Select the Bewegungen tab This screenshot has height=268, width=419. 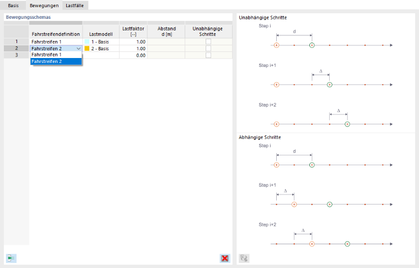pyautogui.click(x=44, y=6)
